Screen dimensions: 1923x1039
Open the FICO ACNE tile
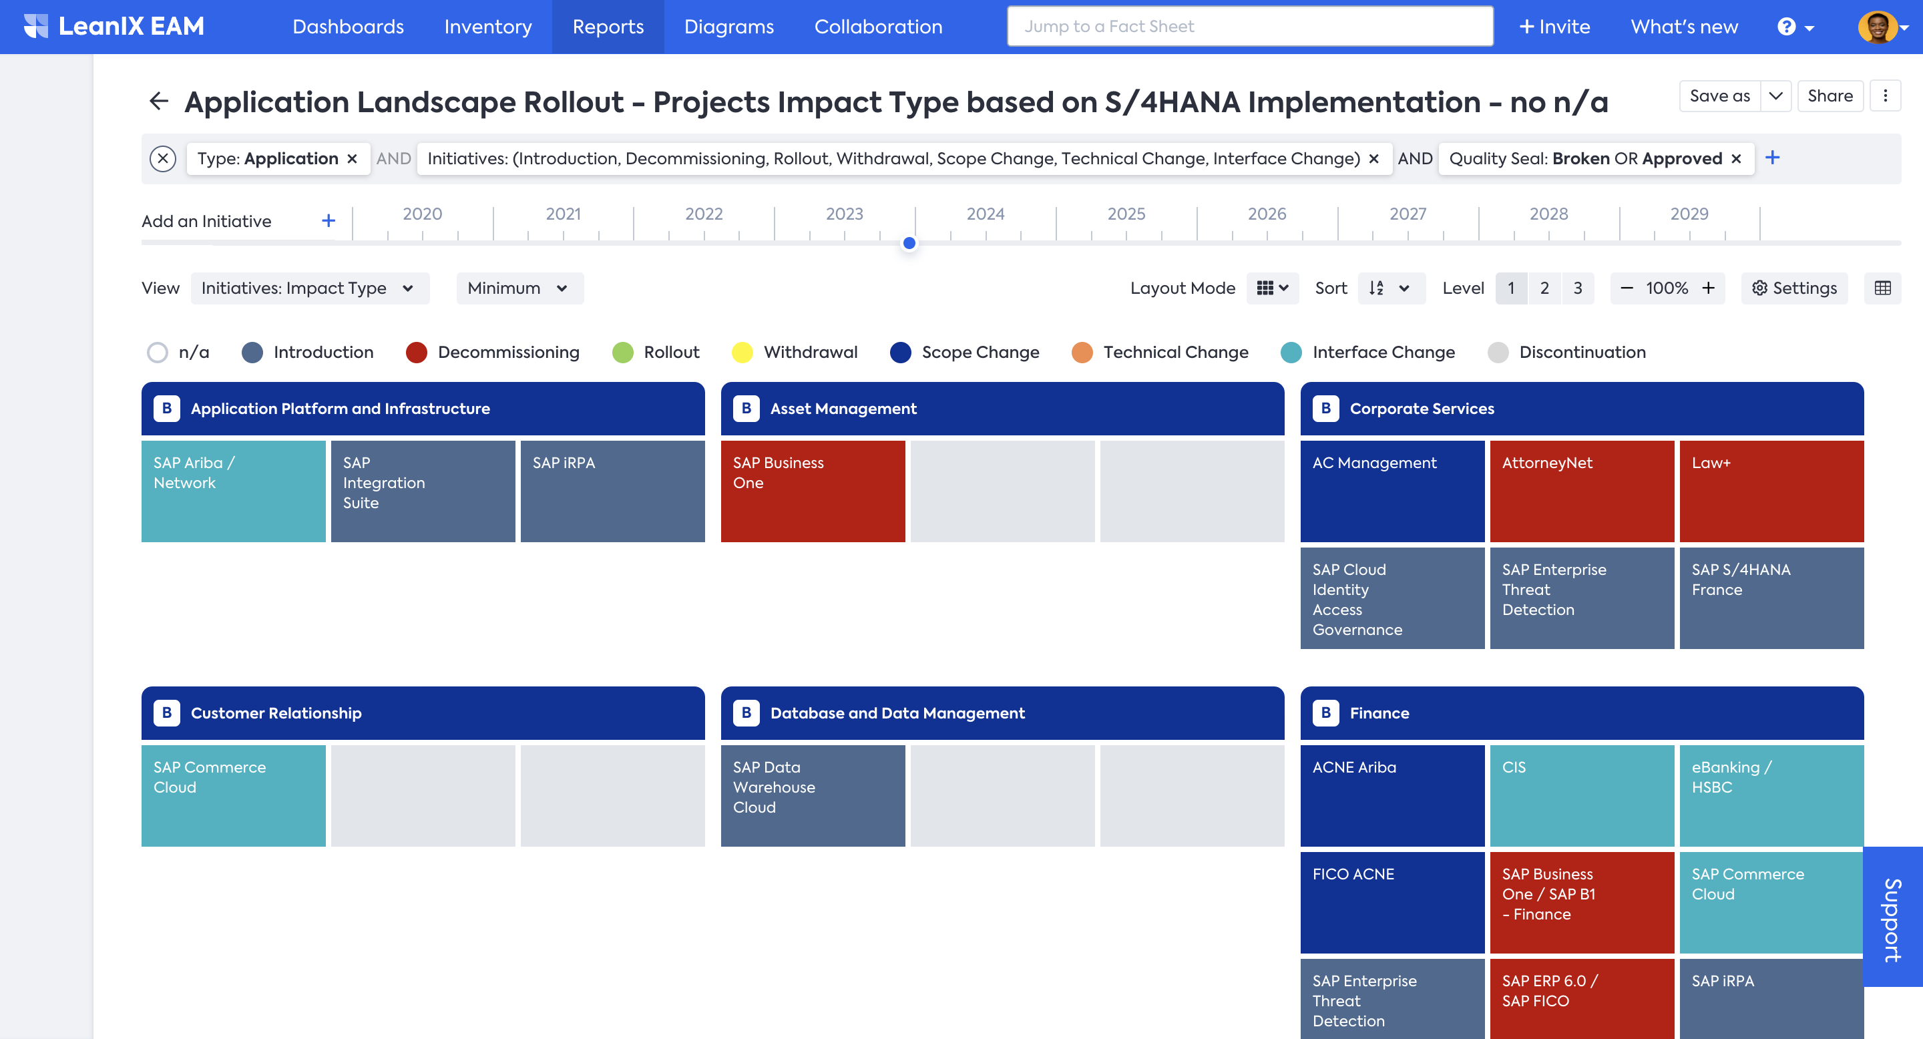(x=1392, y=902)
